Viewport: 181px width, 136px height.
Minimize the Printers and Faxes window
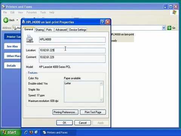click(165, 7)
